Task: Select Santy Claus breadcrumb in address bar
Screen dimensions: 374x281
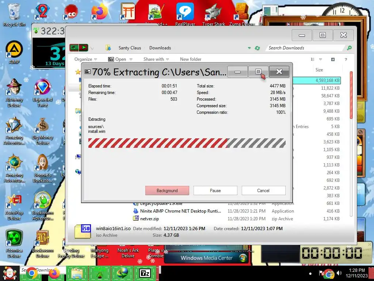Action: [130, 48]
